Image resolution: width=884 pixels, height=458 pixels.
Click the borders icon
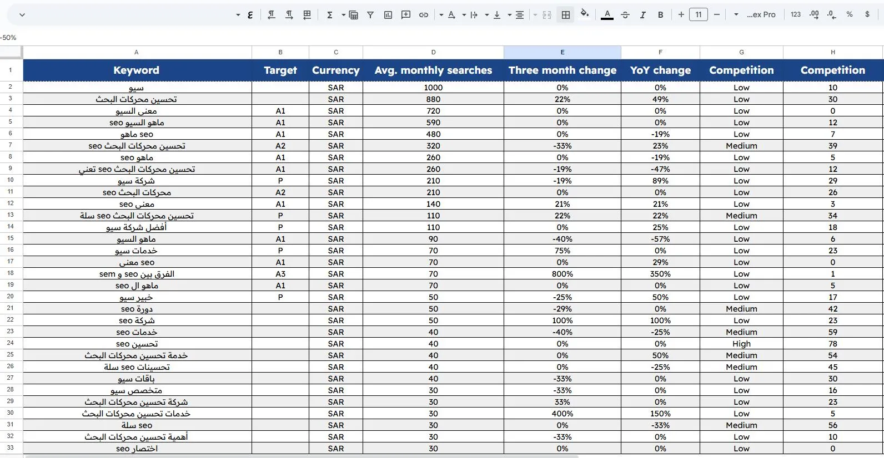tap(566, 15)
